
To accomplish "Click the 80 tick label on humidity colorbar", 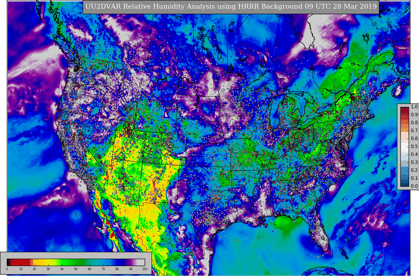I will pyautogui.click(x=117, y=269).
